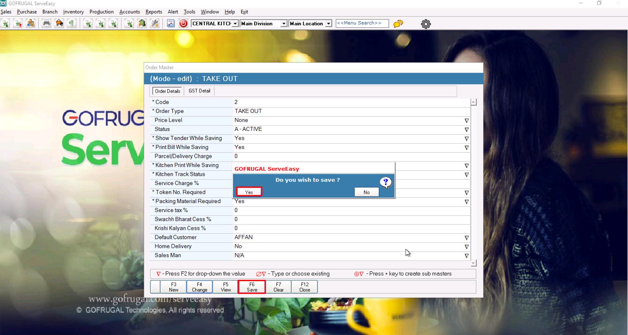Click the chart report icon
This screenshot has height=335, width=628.
[x=171, y=24]
